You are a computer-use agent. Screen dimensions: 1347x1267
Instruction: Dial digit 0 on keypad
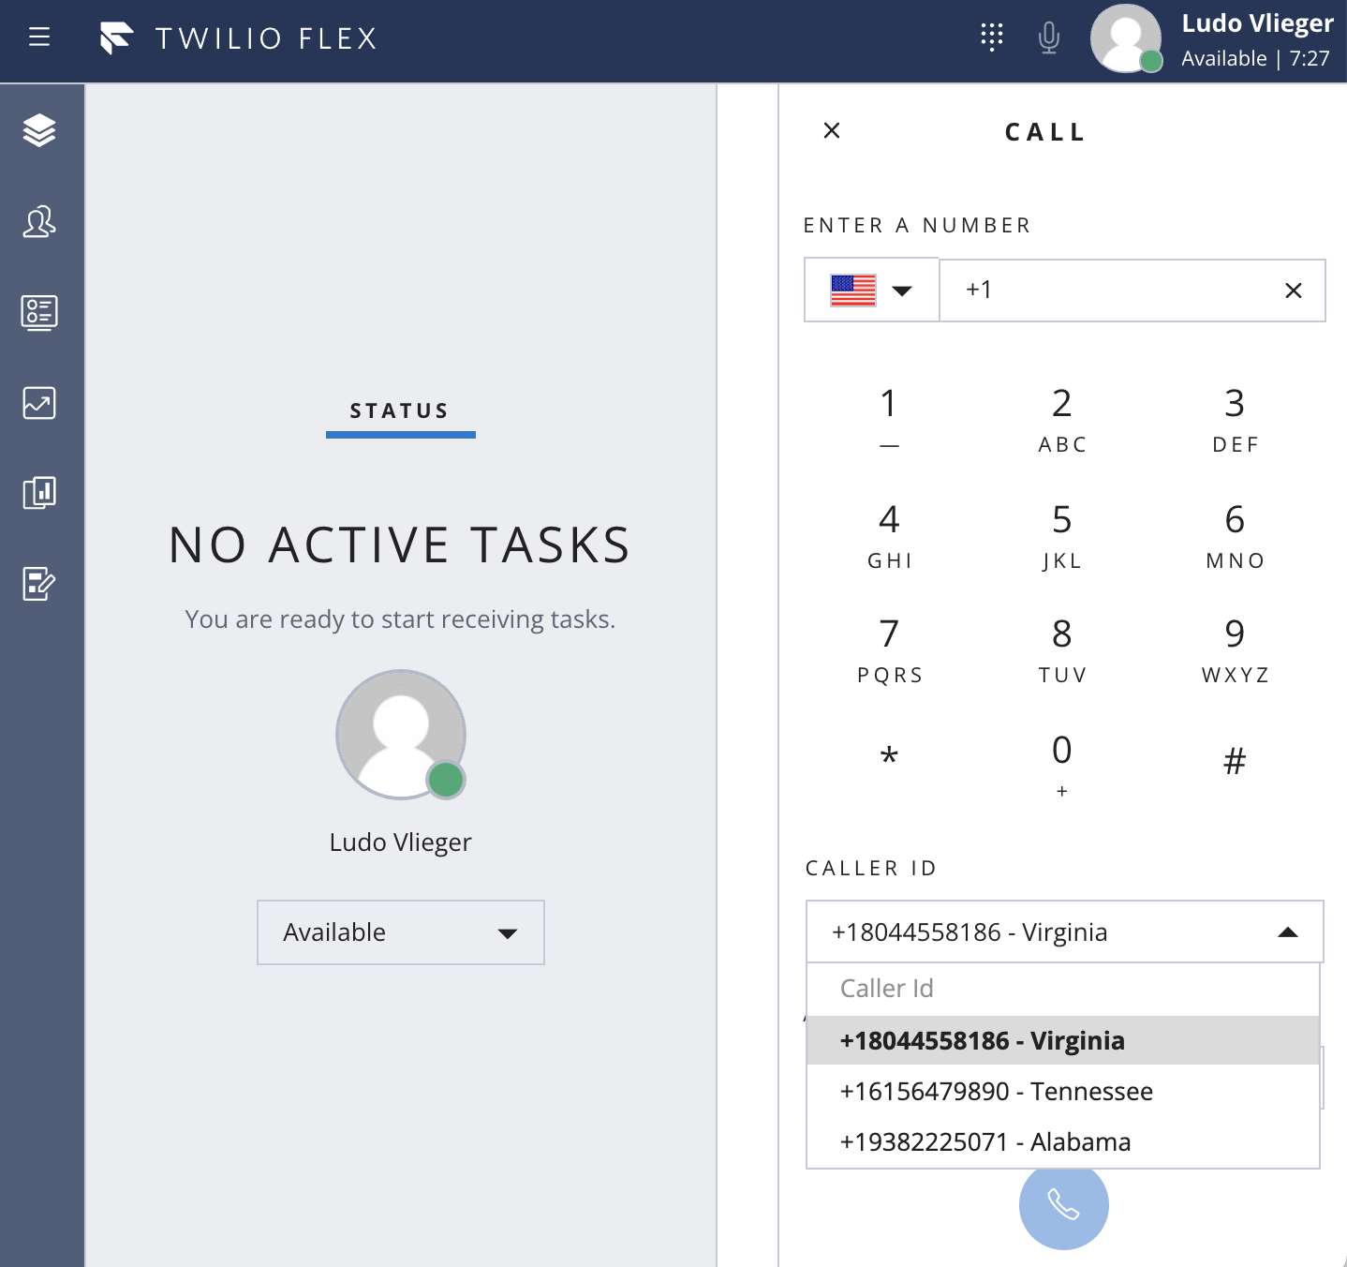(1062, 766)
